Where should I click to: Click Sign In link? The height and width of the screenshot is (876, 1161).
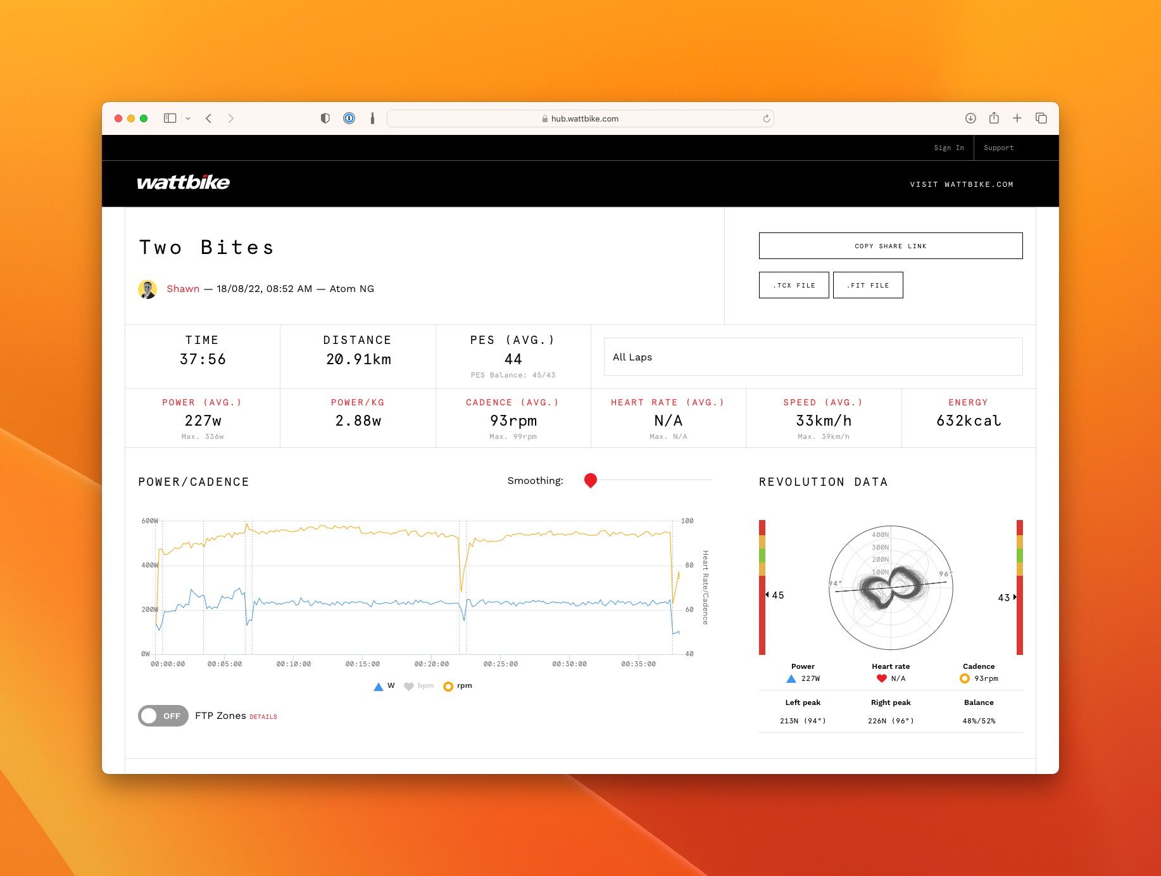(948, 148)
